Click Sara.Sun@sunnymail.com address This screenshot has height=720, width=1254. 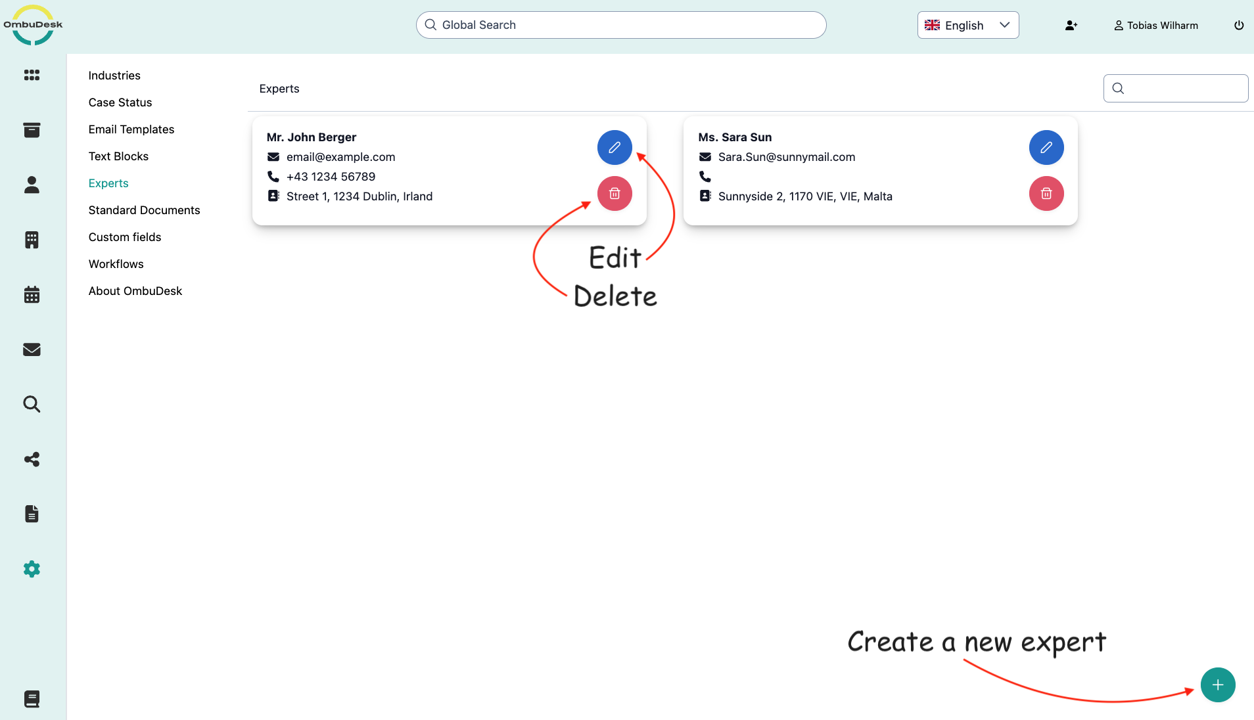point(787,157)
